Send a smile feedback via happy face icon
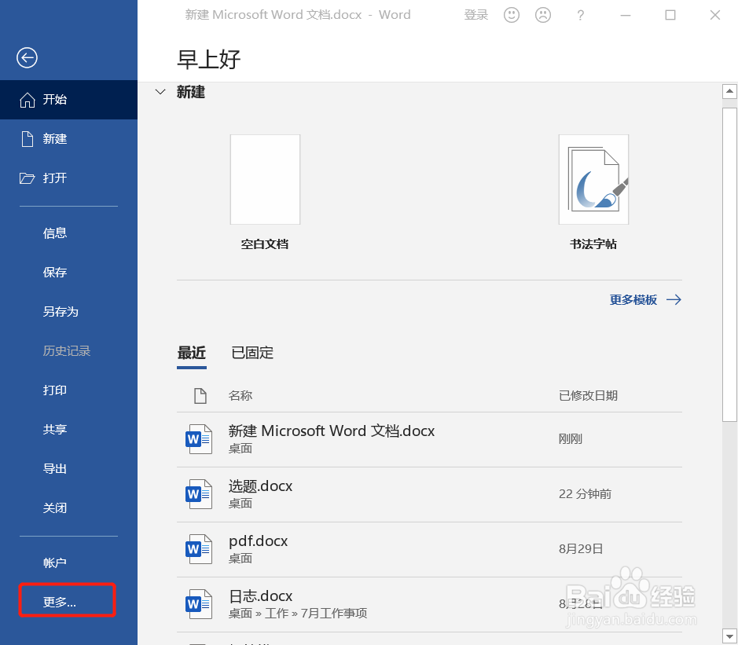 pyautogui.click(x=512, y=15)
